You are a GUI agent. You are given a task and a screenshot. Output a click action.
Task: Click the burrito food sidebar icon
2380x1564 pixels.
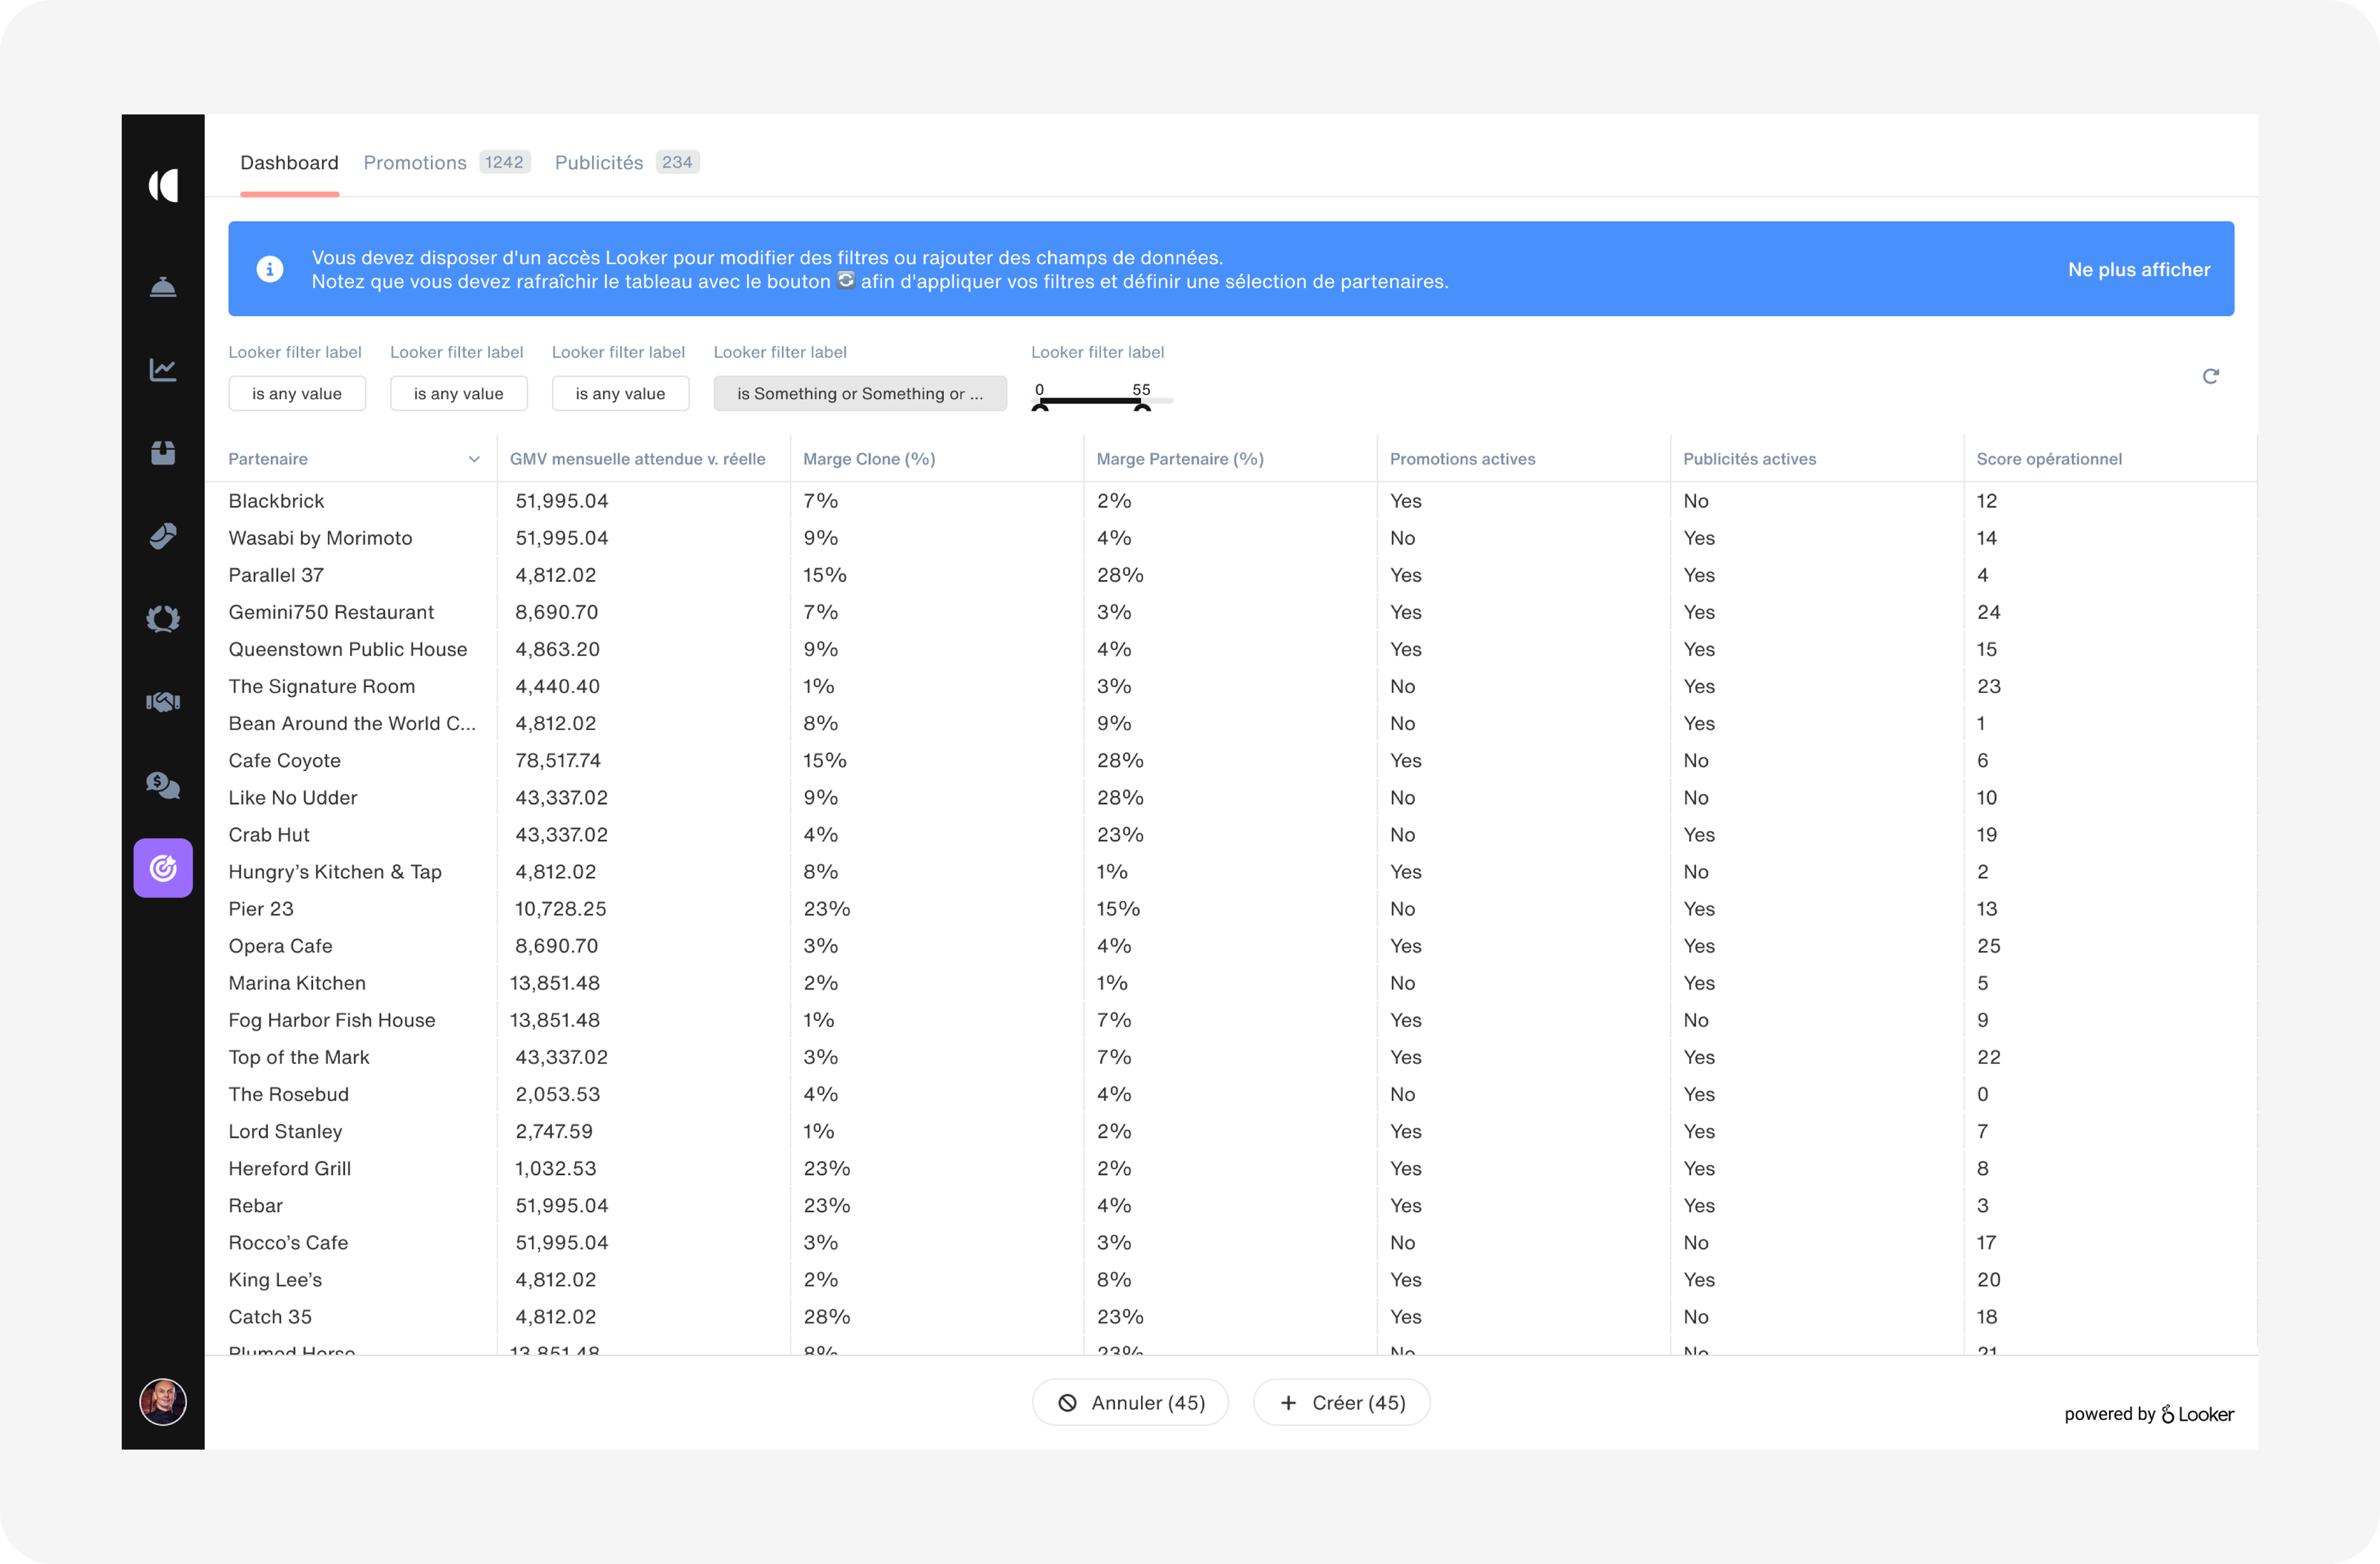pos(163,536)
